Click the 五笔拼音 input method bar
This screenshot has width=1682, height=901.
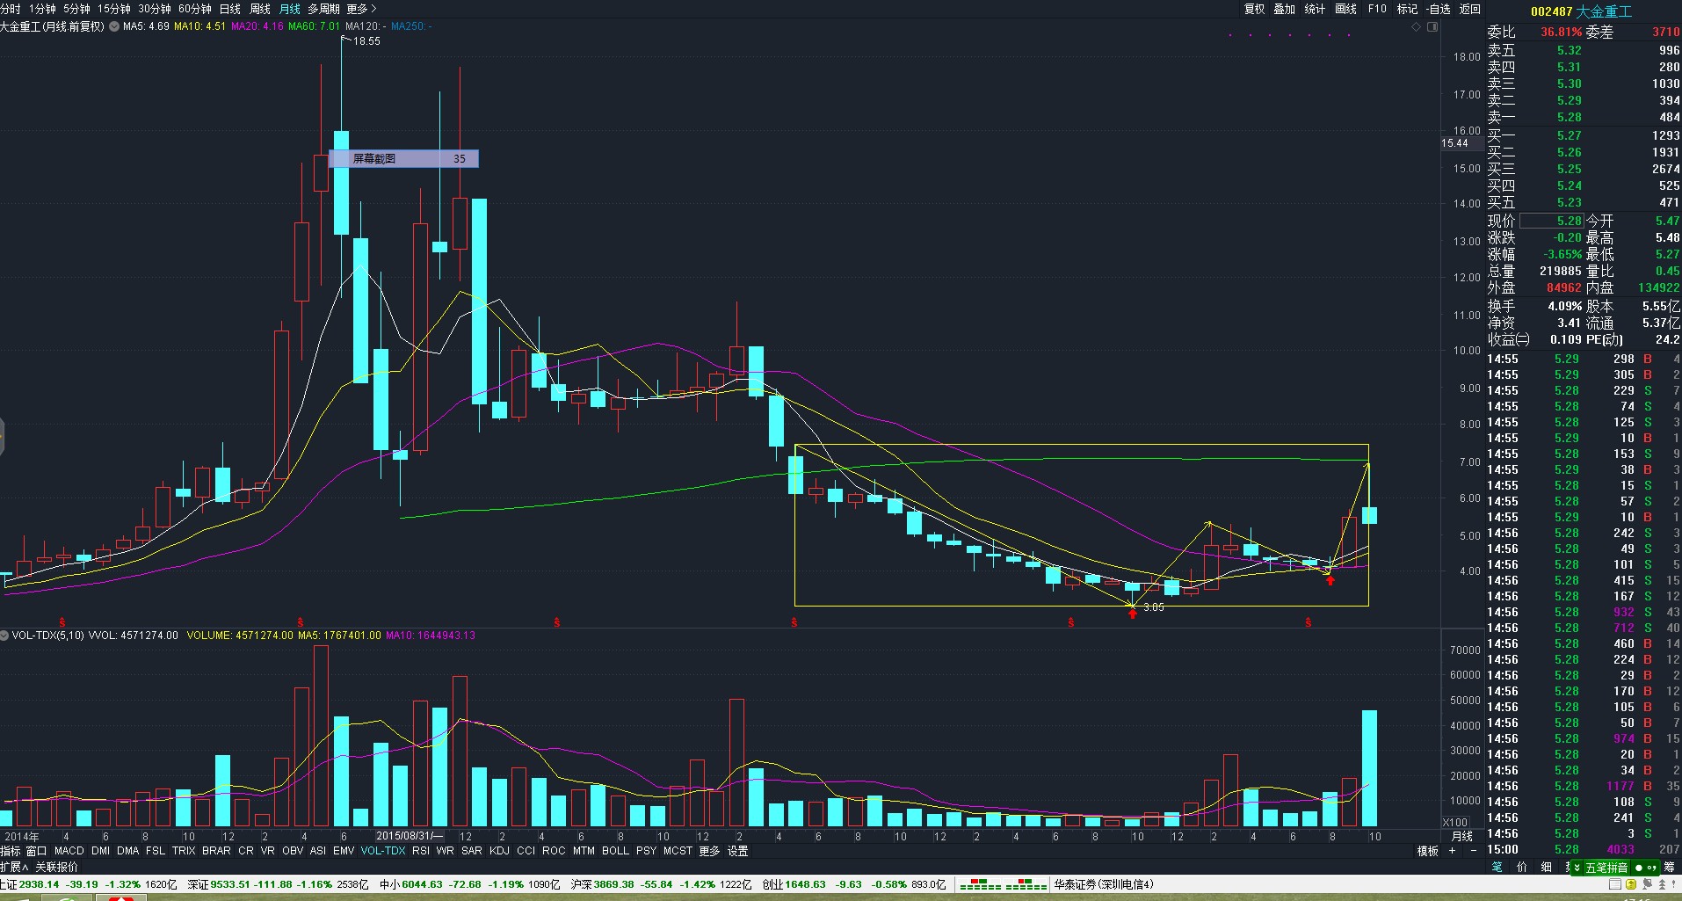(1615, 867)
